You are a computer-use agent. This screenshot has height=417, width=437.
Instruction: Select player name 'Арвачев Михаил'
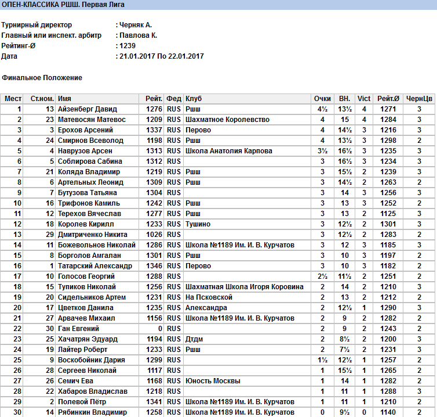click(x=86, y=318)
